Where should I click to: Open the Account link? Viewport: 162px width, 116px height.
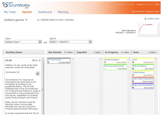coord(149,4)
